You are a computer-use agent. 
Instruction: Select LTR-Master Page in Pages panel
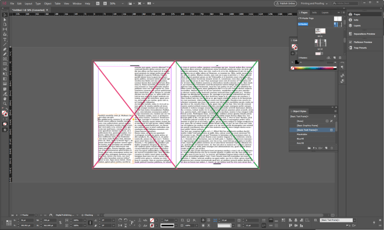pyautogui.click(x=306, y=18)
